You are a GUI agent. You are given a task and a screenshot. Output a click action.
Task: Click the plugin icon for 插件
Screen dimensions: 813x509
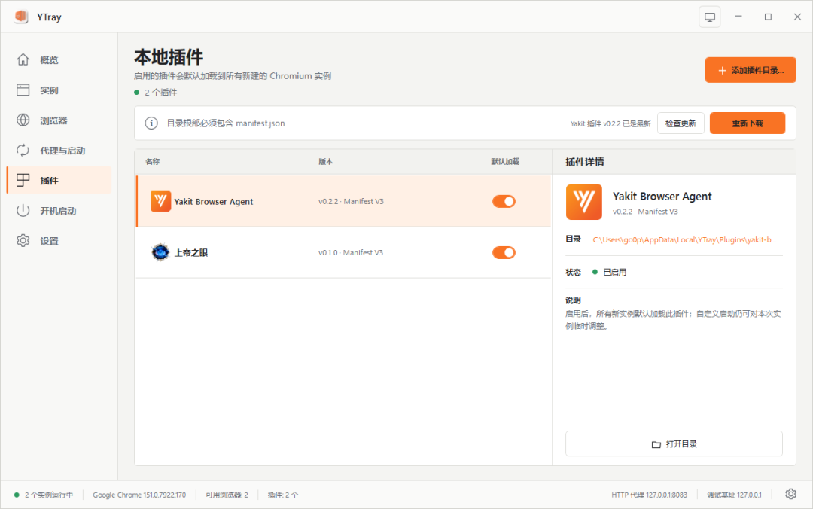tap(23, 180)
